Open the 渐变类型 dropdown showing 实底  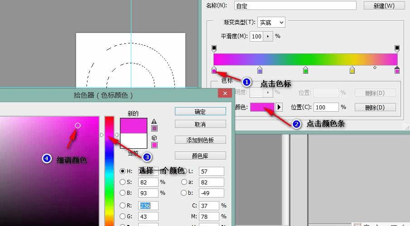271,23
